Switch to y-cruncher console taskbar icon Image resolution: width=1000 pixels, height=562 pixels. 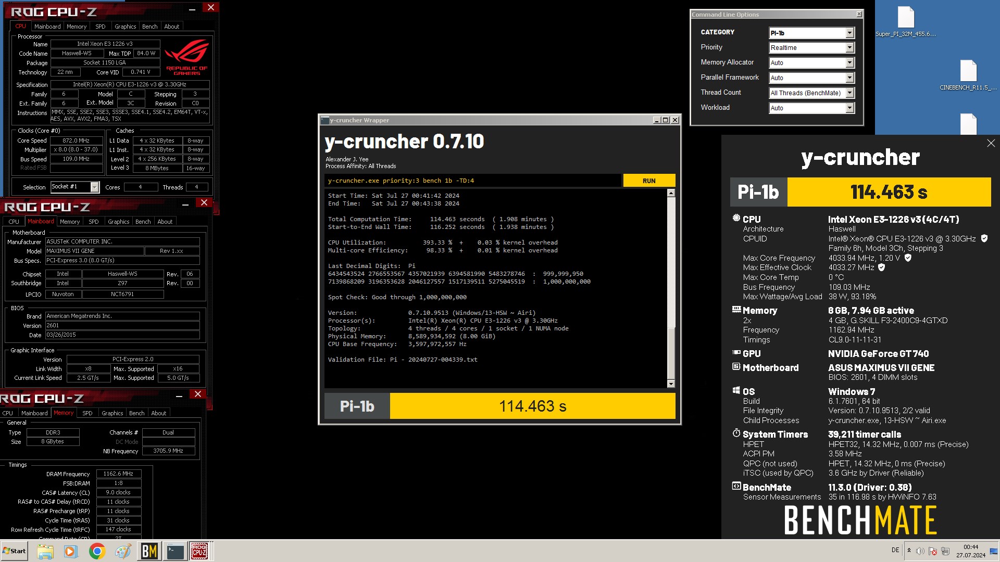pos(175,551)
